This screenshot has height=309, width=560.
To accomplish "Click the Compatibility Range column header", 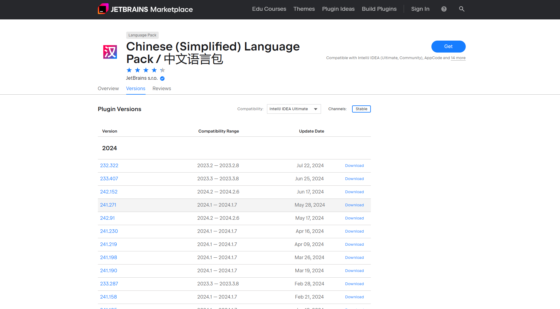I will click(219, 131).
